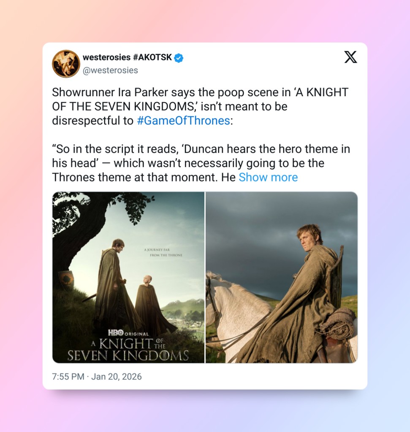Click the tweet text about Ira Parker

(200, 106)
